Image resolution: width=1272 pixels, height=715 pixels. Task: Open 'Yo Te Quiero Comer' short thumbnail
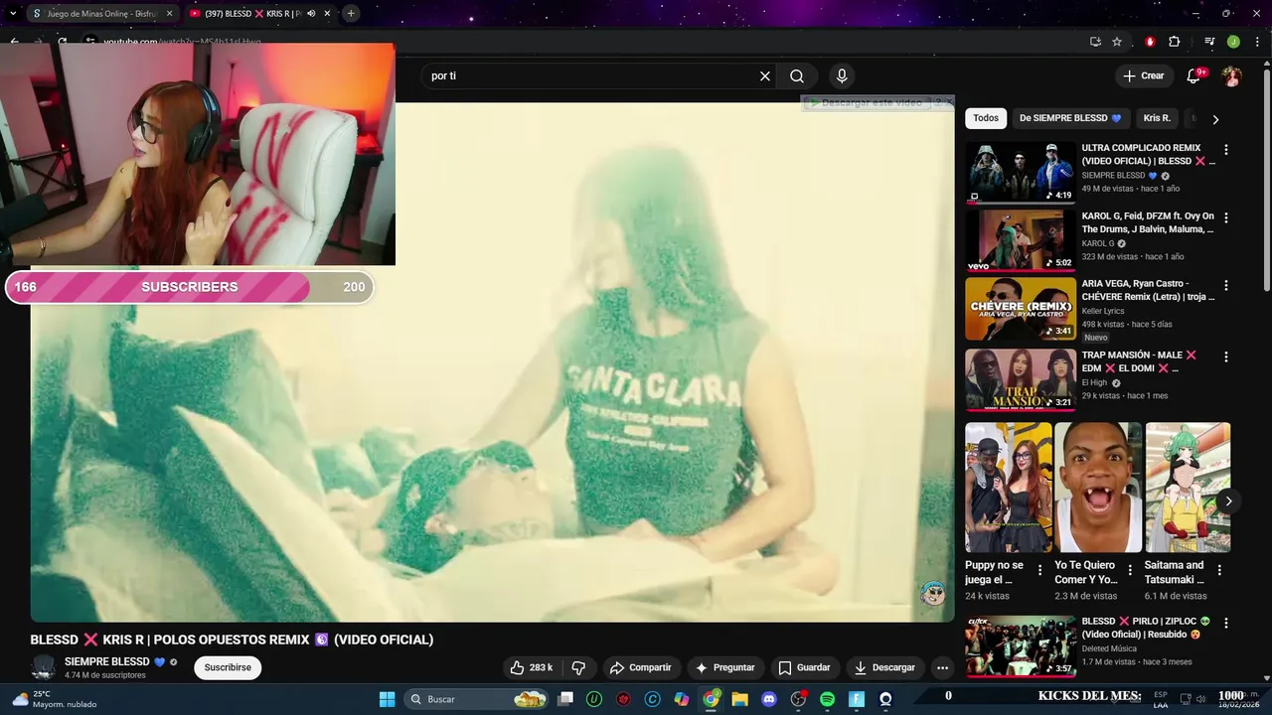coord(1098,488)
